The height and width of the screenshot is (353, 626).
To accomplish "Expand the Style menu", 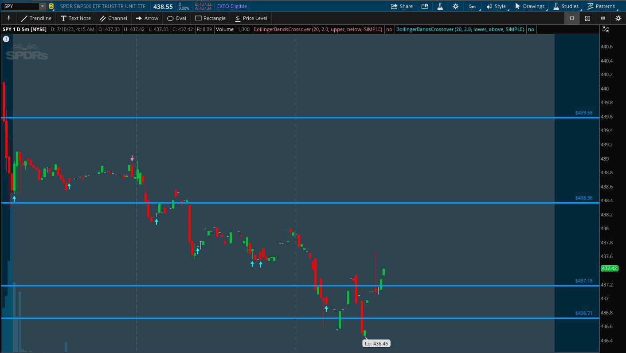I will (496, 6).
